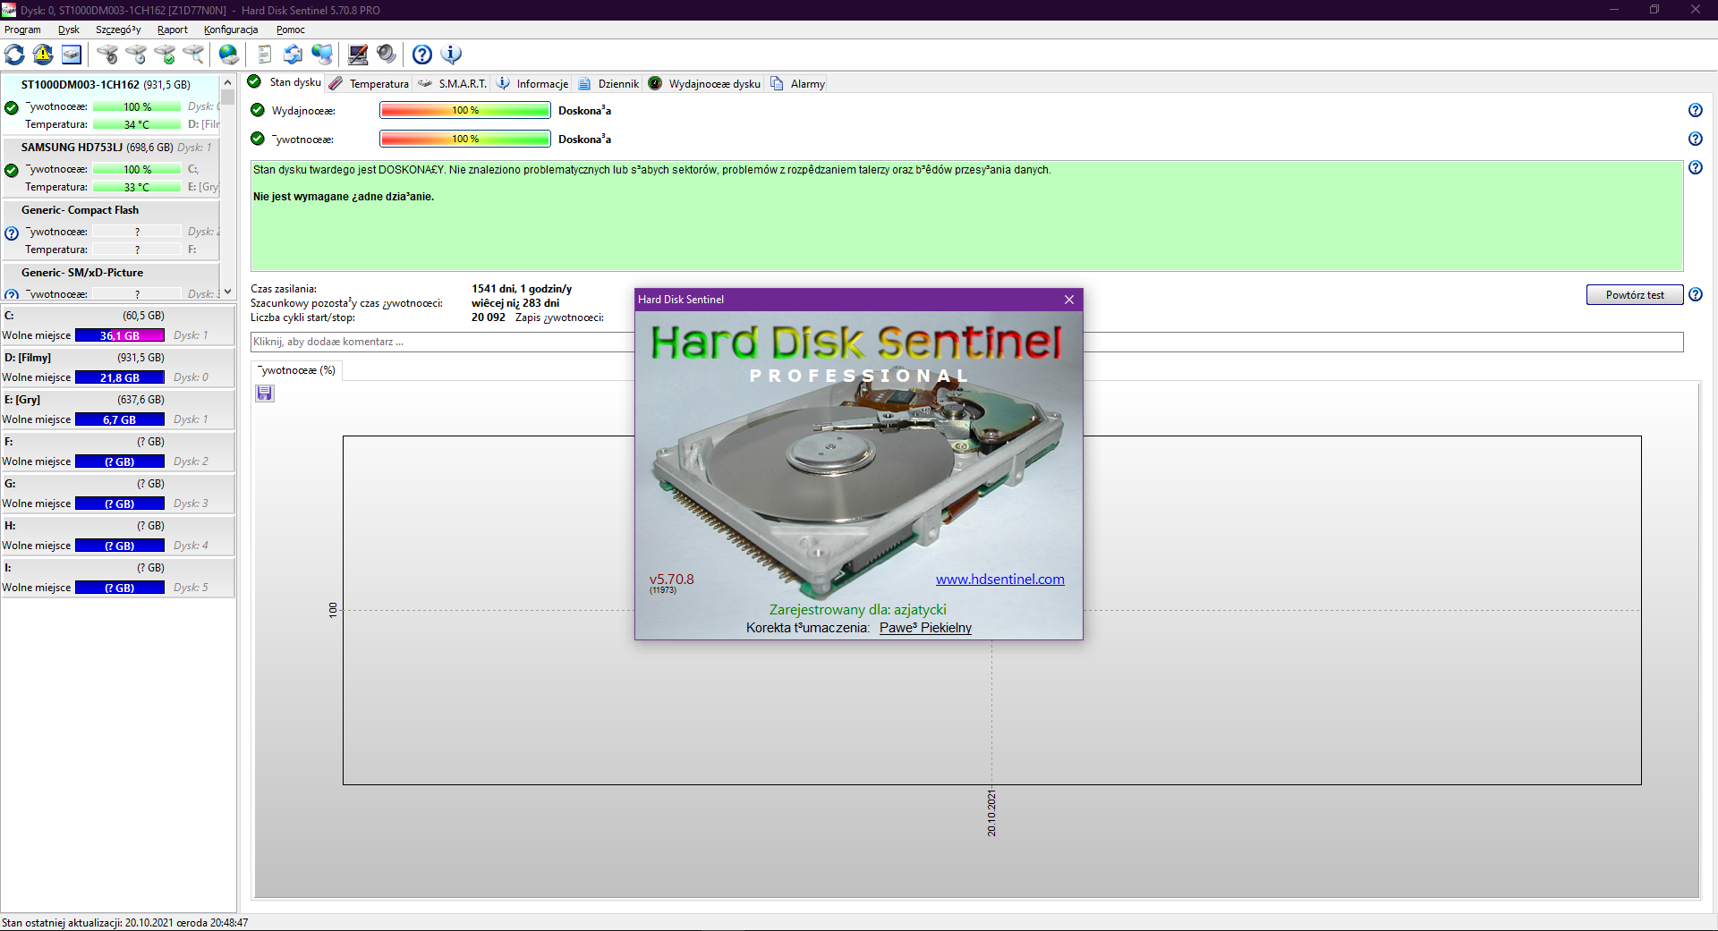Open the www.hdsentinel.com link
This screenshot has width=1718, height=931.
click(1000, 580)
